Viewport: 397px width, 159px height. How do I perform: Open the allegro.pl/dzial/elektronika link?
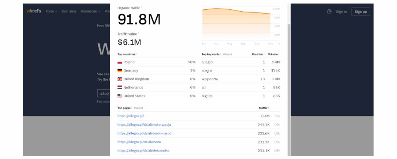pyautogui.click(x=143, y=150)
